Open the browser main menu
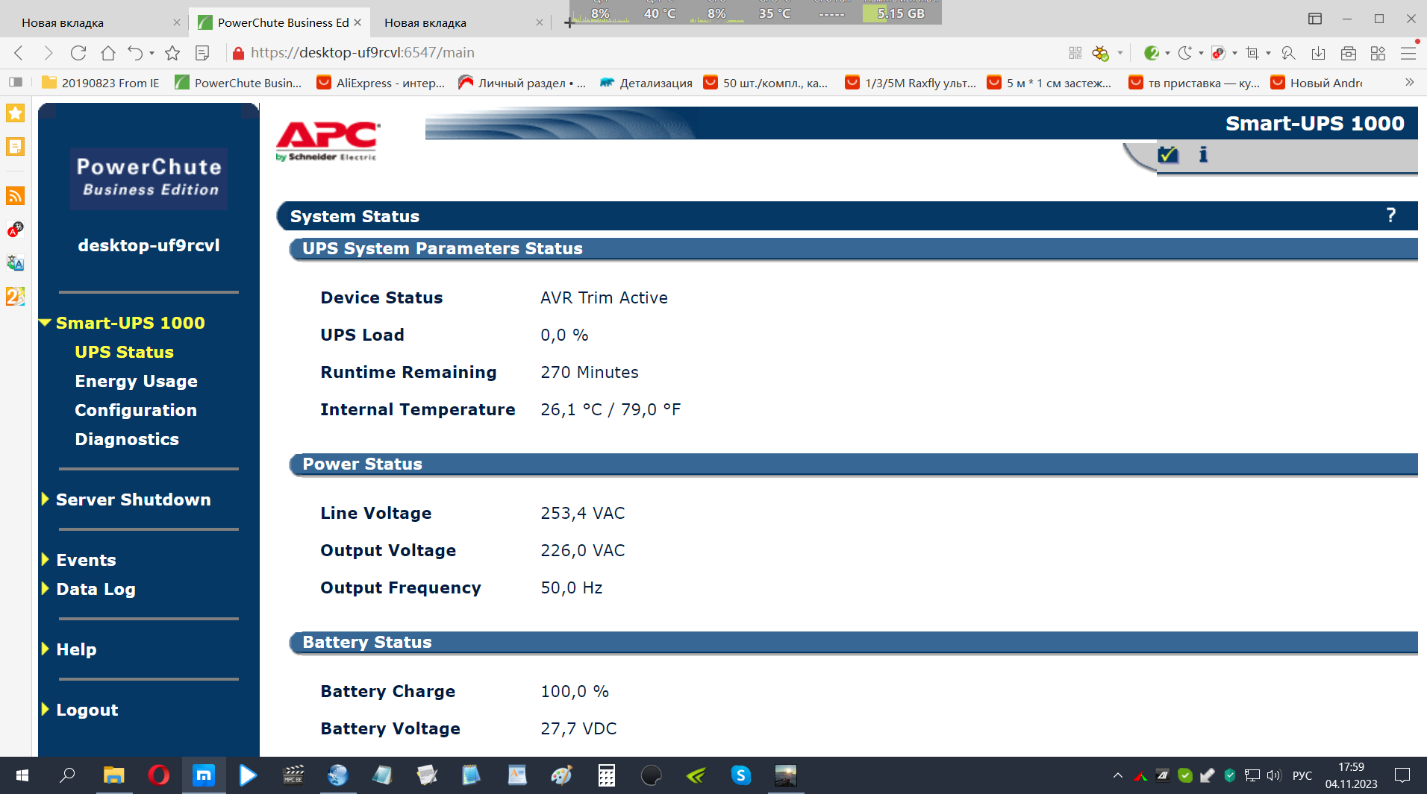The width and height of the screenshot is (1427, 794). [x=1408, y=53]
